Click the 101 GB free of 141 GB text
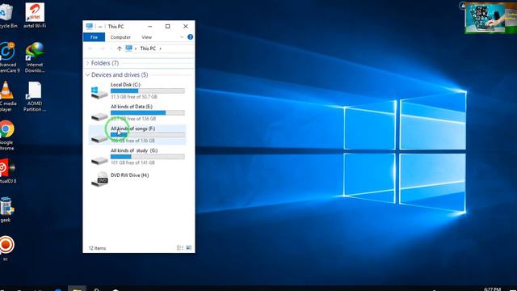Image resolution: width=517 pixels, height=291 pixels. [x=132, y=162]
